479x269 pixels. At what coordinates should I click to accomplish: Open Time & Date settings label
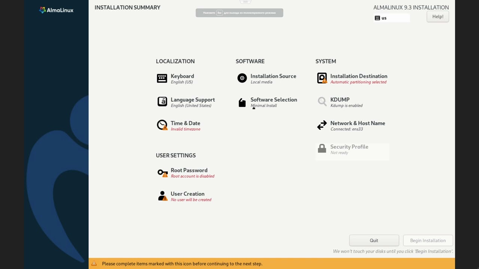click(185, 123)
